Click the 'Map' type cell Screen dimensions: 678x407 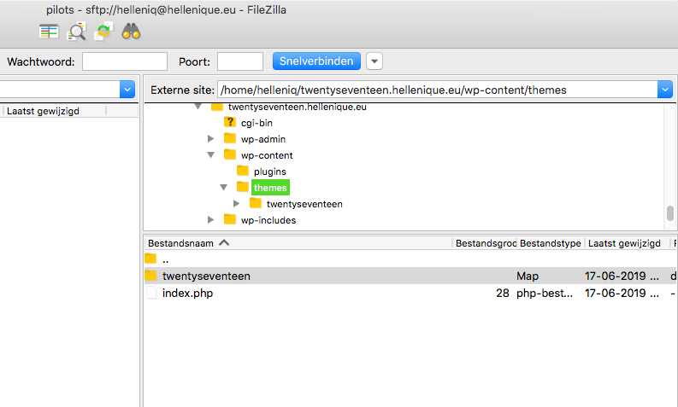[x=528, y=276]
